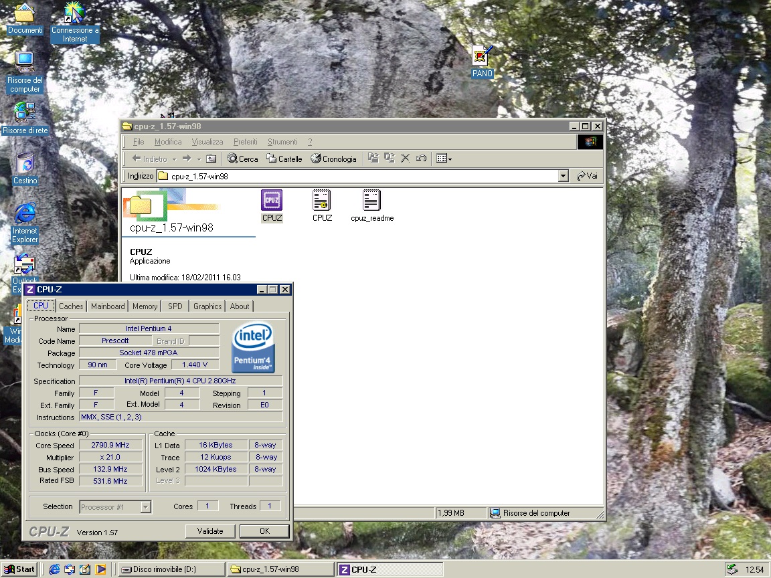Click the Start button
This screenshot has width=771, height=578.
coord(19,569)
